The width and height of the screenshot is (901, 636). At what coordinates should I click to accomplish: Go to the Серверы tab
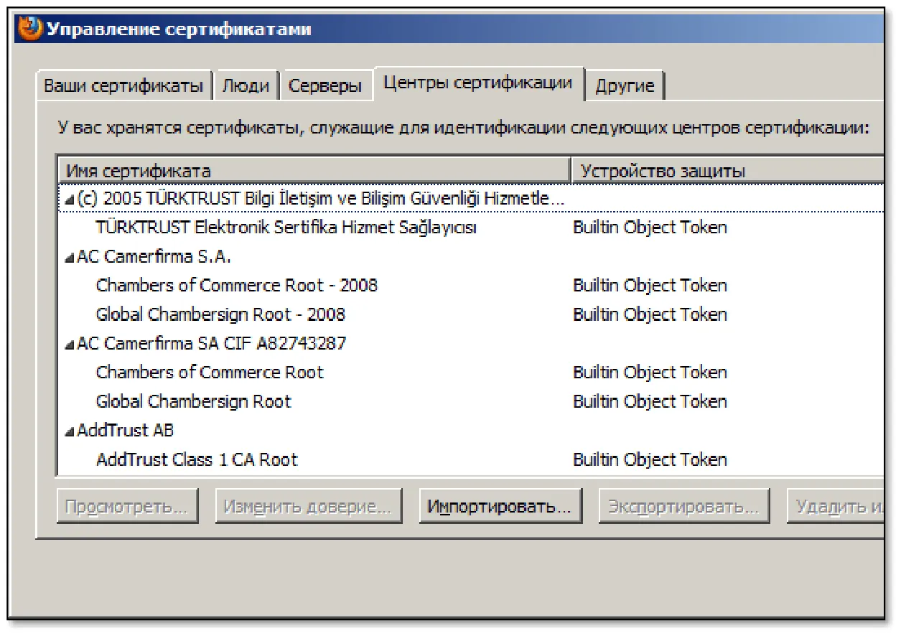325,86
